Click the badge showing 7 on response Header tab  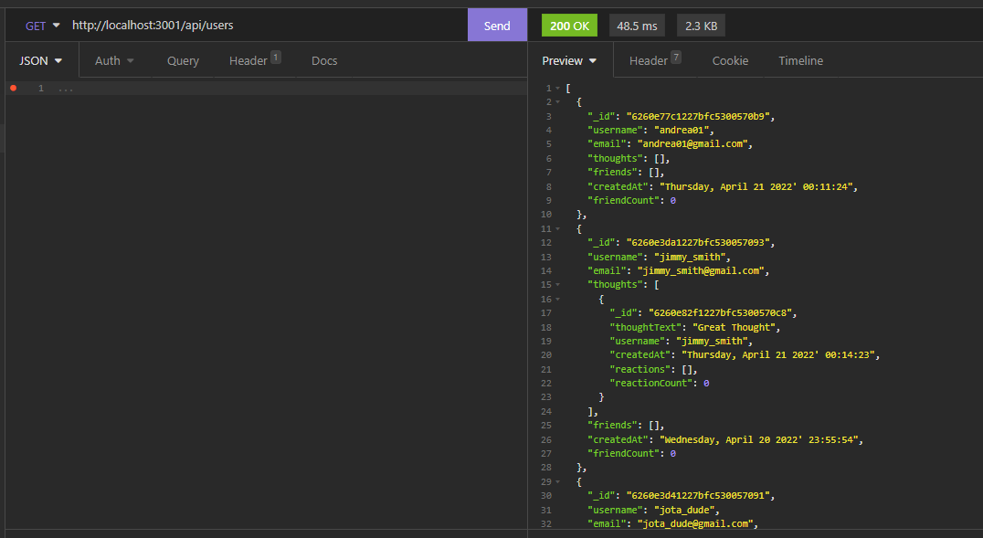pos(677,55)
